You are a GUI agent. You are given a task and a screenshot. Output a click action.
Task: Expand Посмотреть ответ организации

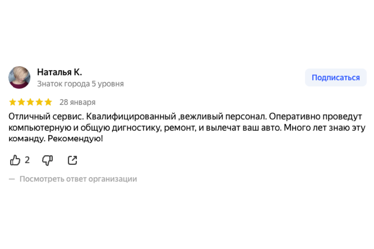point(78,179)
